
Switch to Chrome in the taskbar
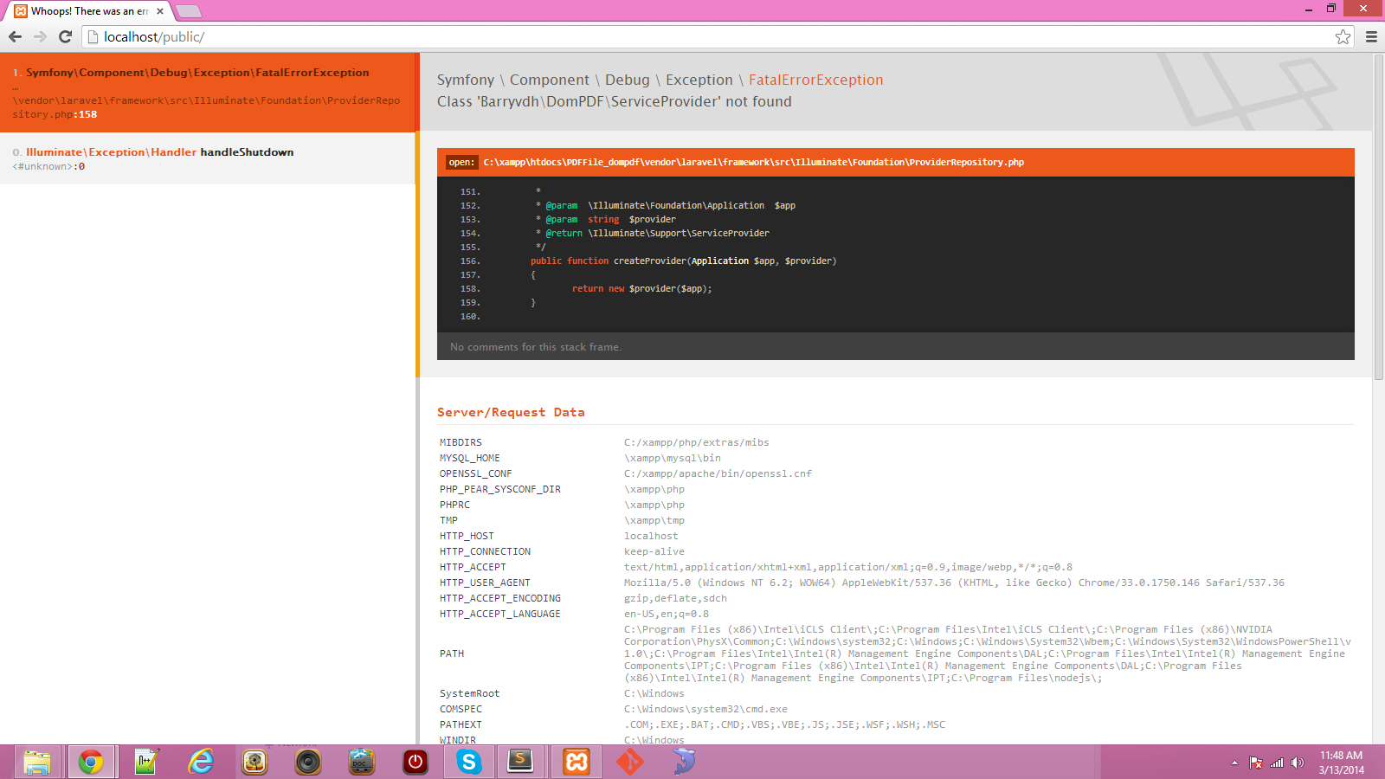91,762
